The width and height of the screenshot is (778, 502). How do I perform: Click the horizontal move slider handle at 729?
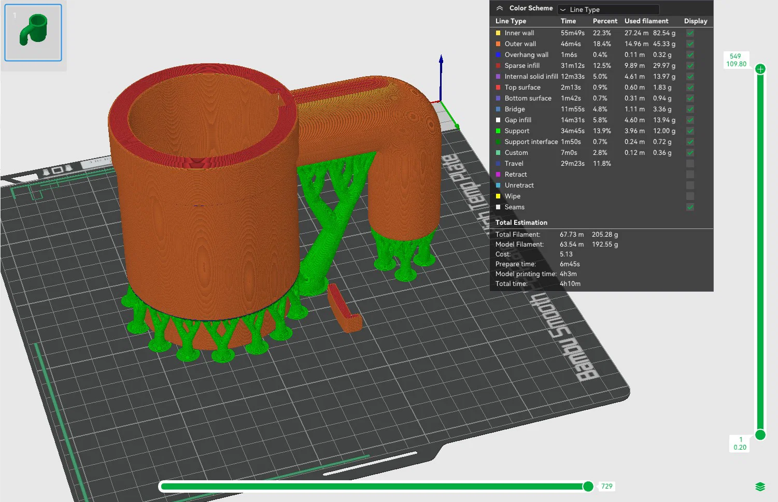[x=588, y=486]
